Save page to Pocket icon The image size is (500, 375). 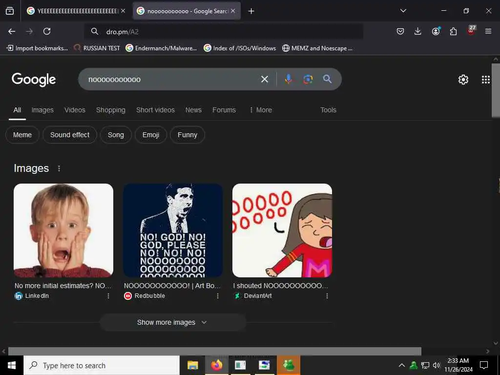[x=400, y=31]
